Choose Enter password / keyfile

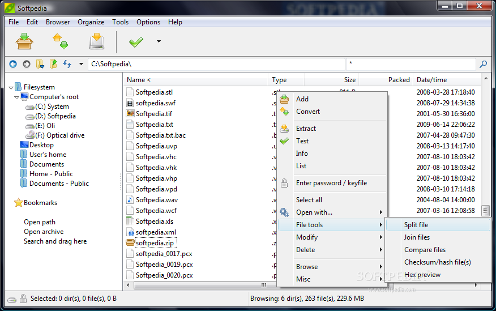[332, 183]
